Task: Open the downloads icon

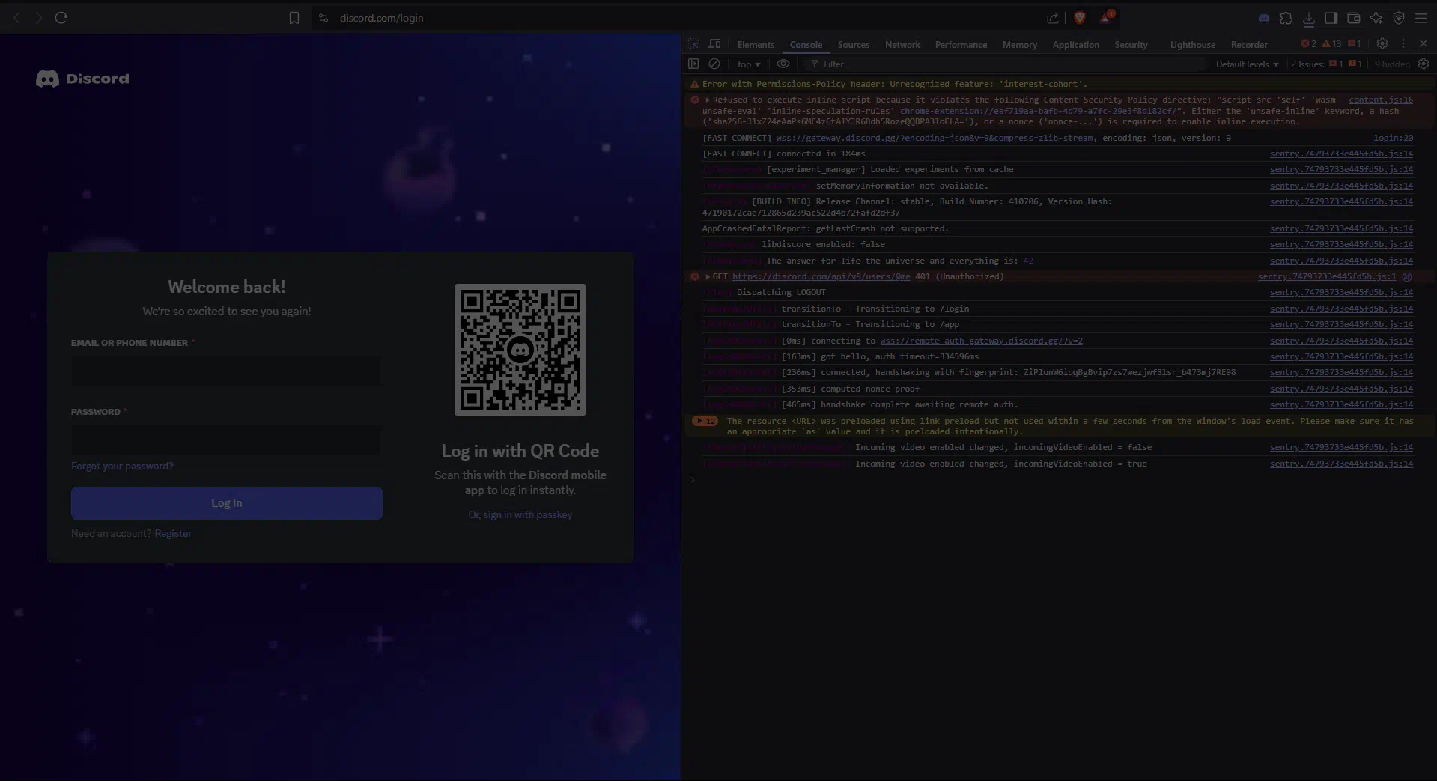Action: tap(1309, 18)
